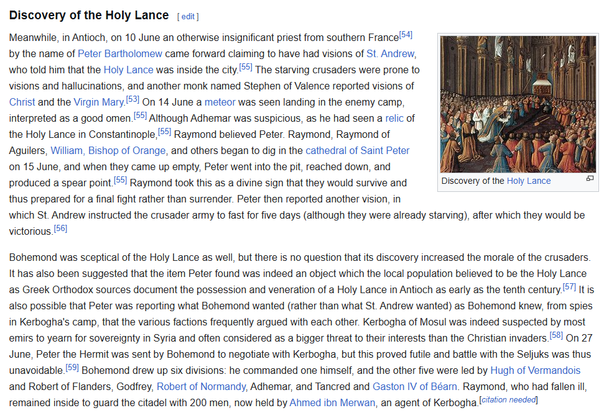
Task: Open the Discovery of the Holy Lance painting thumbnail
Action: click(x=518, y=104)
